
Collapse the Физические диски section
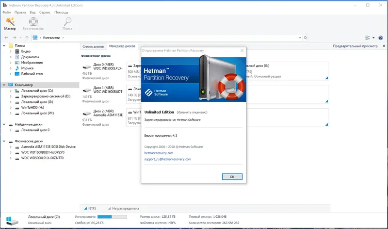4,141
